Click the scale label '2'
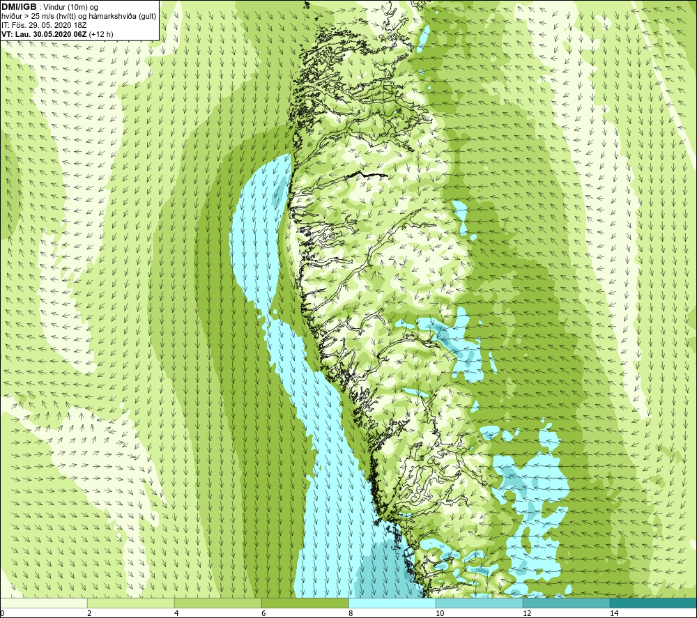 (89, 613)
